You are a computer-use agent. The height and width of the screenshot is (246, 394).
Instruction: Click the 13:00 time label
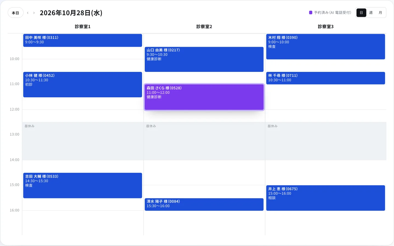15,134
